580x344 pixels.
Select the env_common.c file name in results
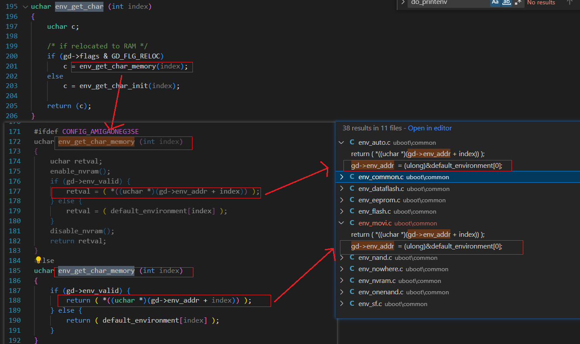(381, 177)
